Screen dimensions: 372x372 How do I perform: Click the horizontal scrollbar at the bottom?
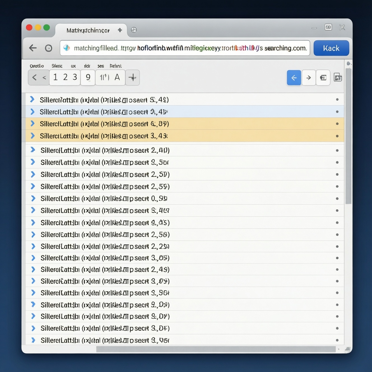(x=216, y=349)
